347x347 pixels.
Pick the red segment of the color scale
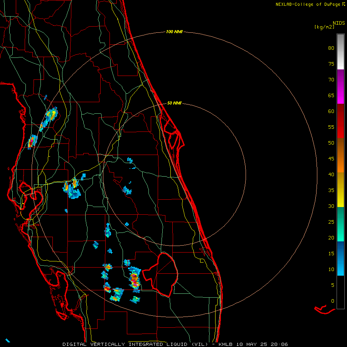click(x=340, y=121)
